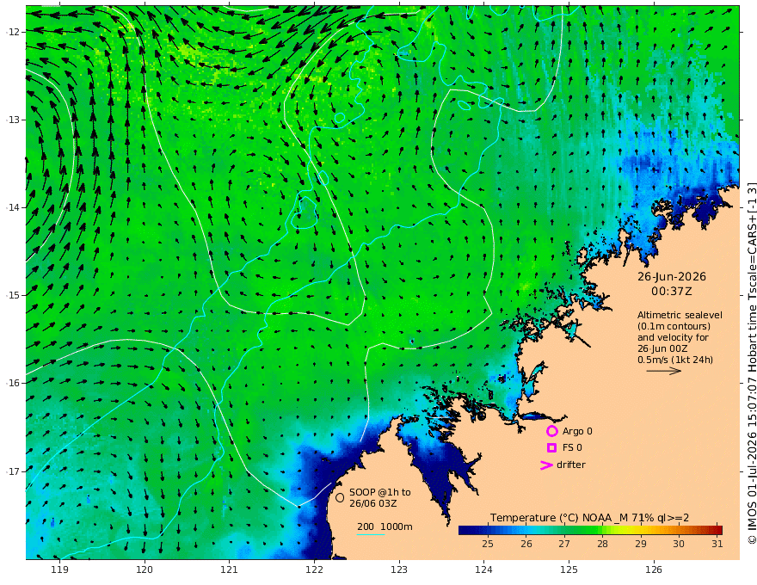Click the Temperature NOAA colorbar title

click(589, 518)
